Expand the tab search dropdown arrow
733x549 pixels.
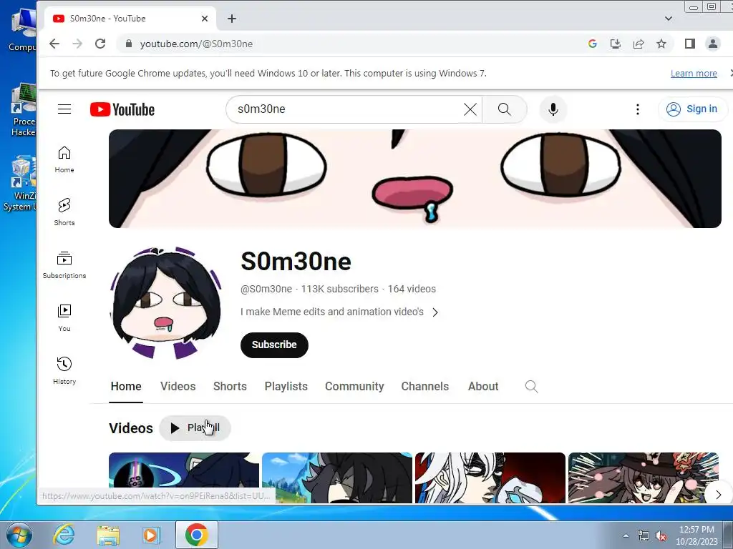click(669, 19)
